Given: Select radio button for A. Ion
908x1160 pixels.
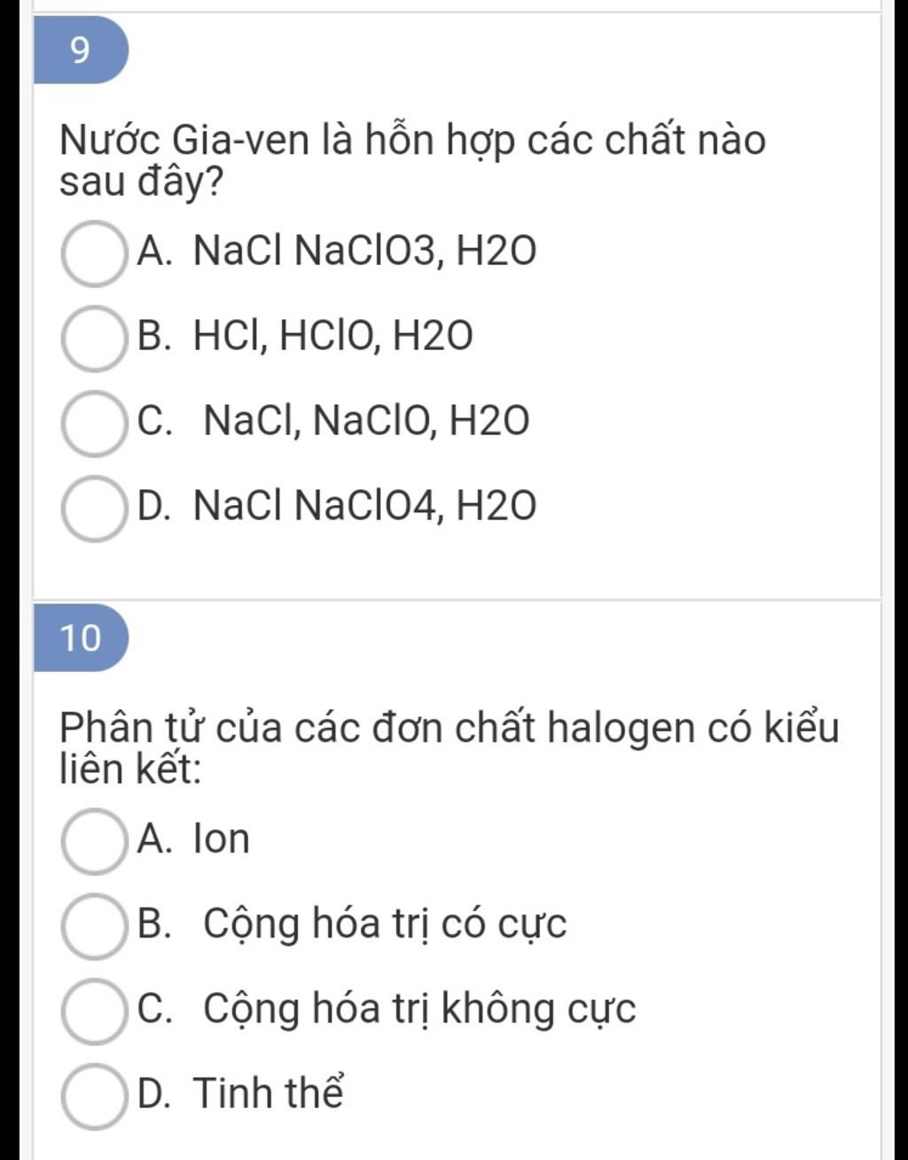Looking at the screenshot, I should [93, 840].
